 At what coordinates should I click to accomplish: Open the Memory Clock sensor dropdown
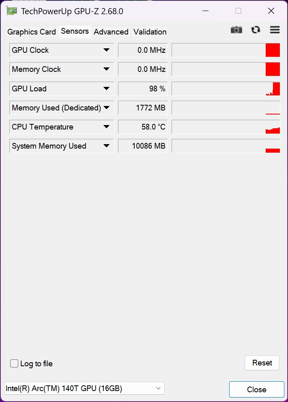106,69
